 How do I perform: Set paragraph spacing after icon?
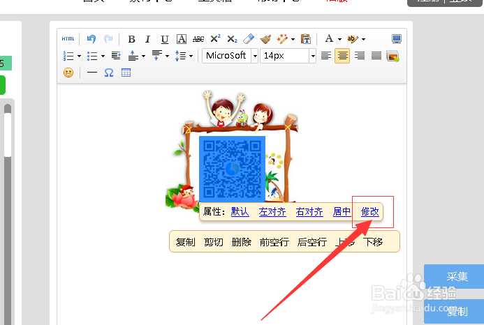pyautogui.click(x=157, y=56)
